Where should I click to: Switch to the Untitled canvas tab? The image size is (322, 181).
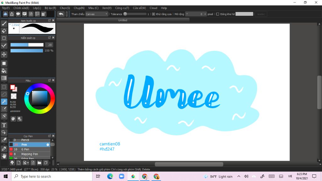click(x=123, y=20)
